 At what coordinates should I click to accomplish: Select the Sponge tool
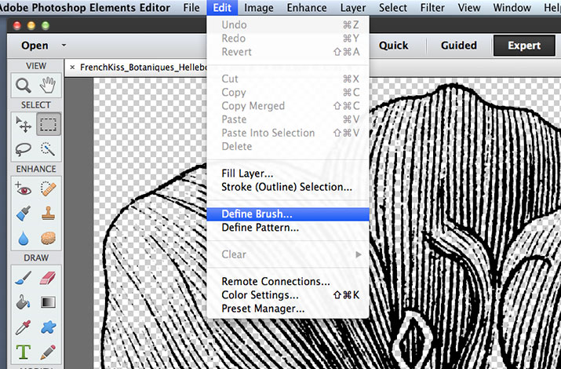[x=48, y=238]
